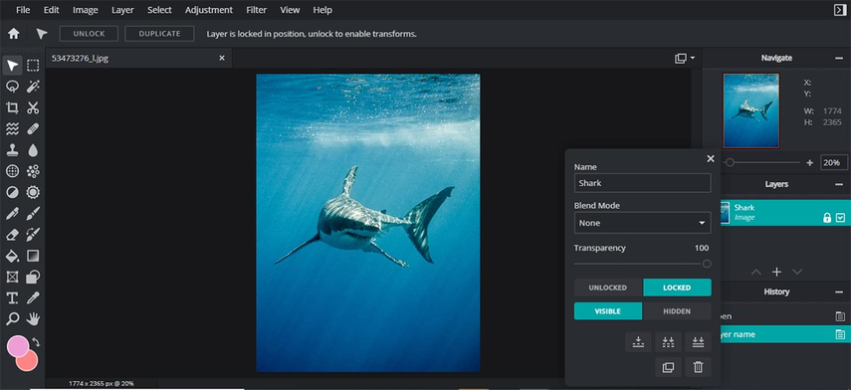Expand the window arrangement dropdown
The image size is (851, 390).
tap(685, 58)
